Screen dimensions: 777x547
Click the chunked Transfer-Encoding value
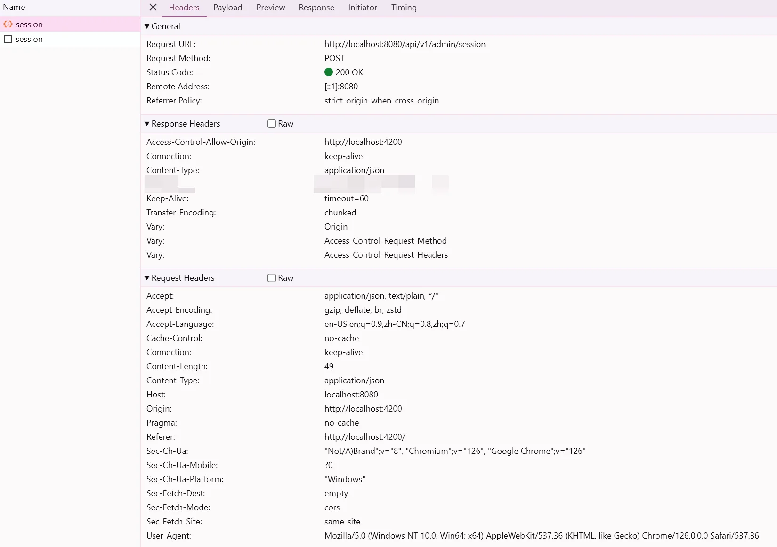340,213
